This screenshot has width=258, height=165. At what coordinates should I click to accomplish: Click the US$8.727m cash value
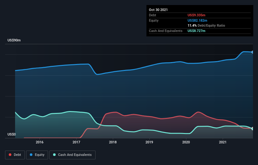click(196, 31)
